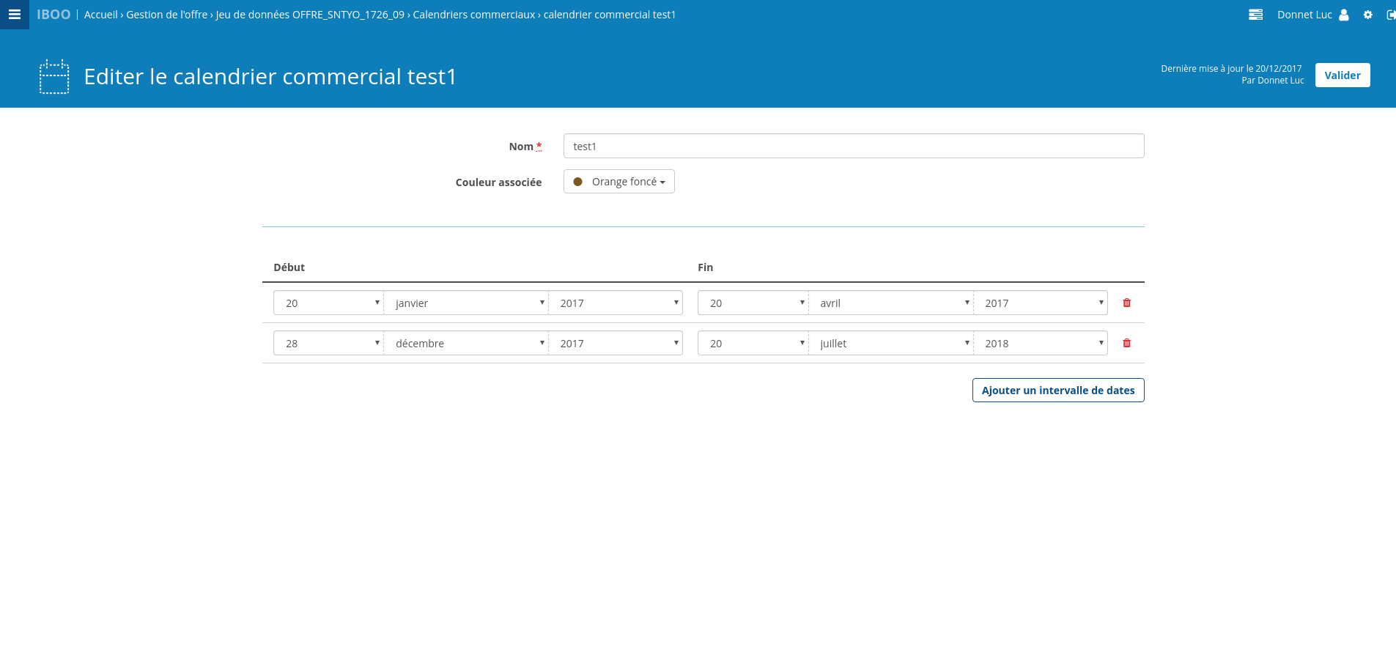The image size is (1396, 655).
Task: Open the 2018 end year dropdown
Action: 1041,344
